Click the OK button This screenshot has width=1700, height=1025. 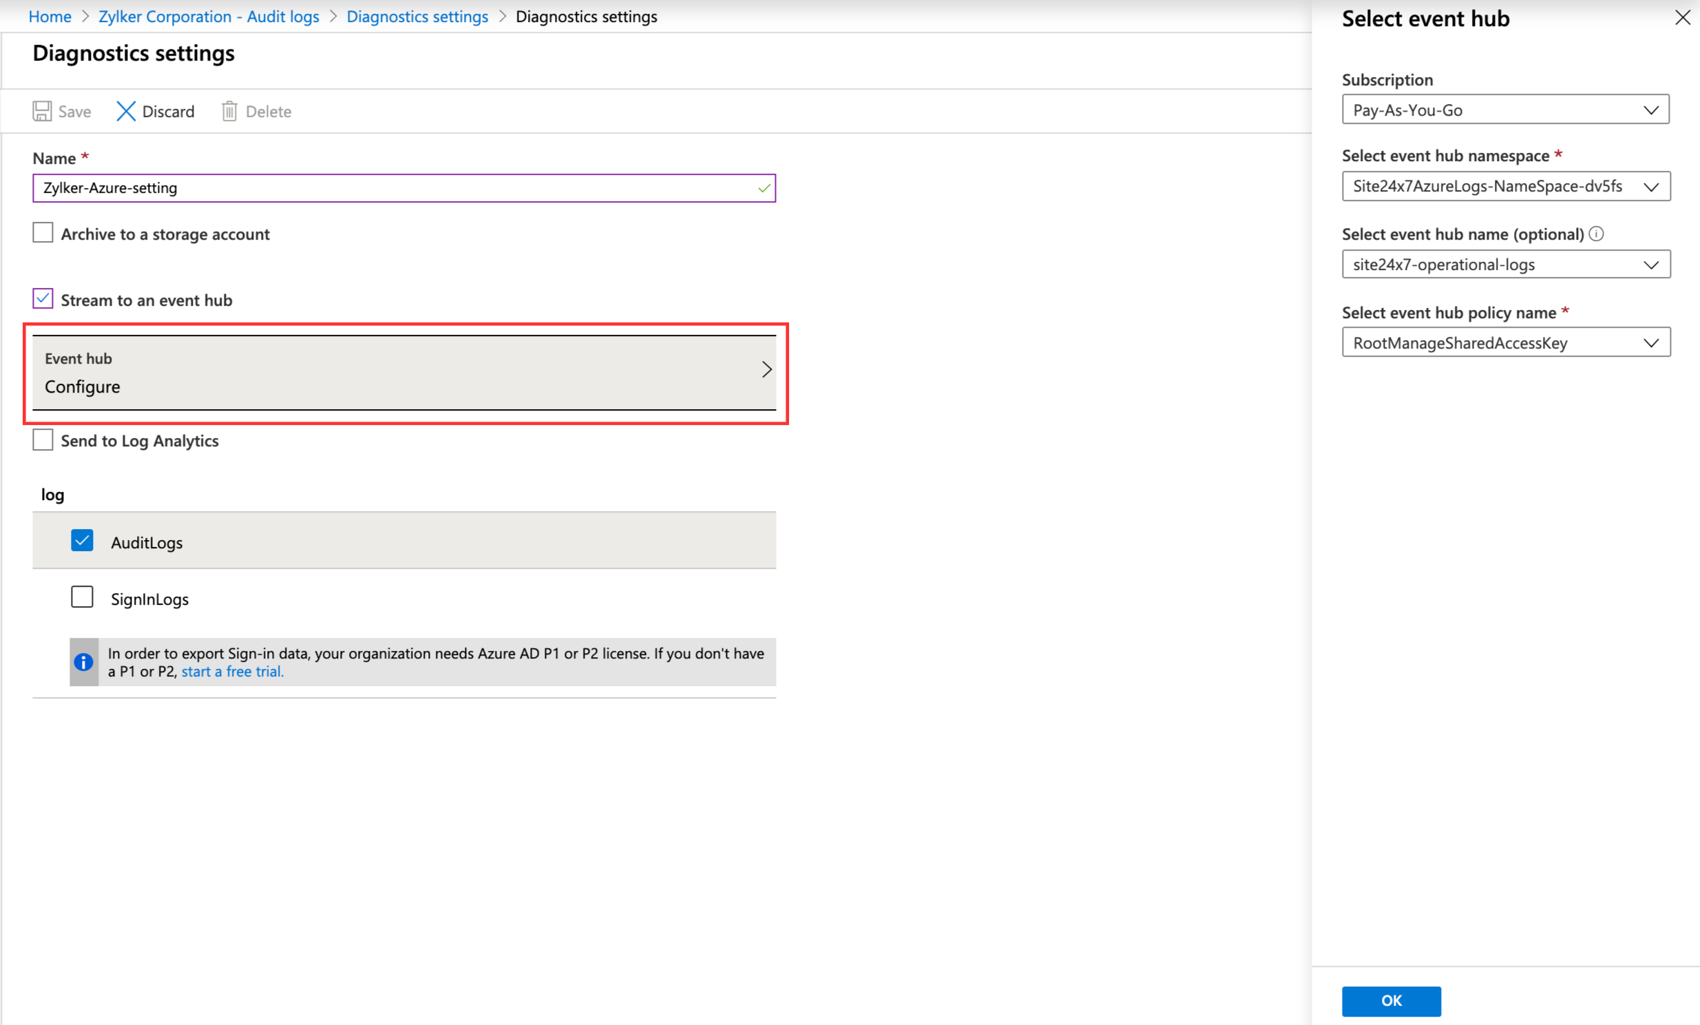1391,1001
